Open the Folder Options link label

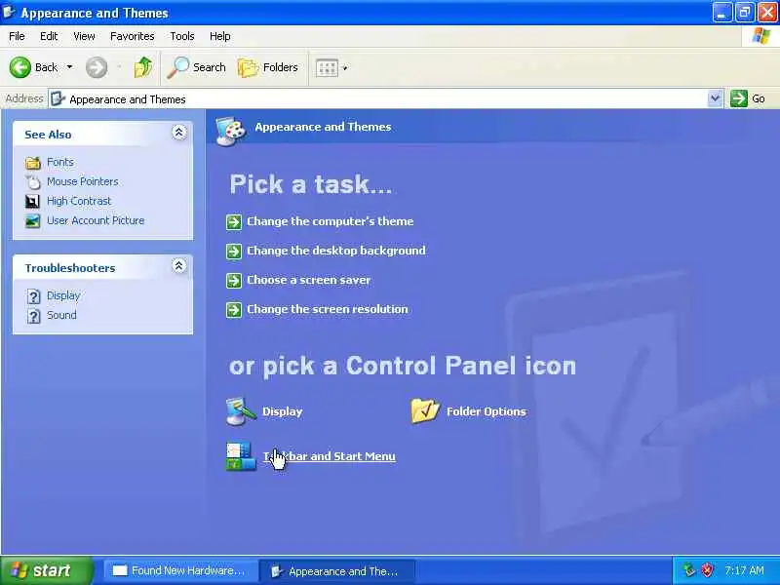pos(486,411)
